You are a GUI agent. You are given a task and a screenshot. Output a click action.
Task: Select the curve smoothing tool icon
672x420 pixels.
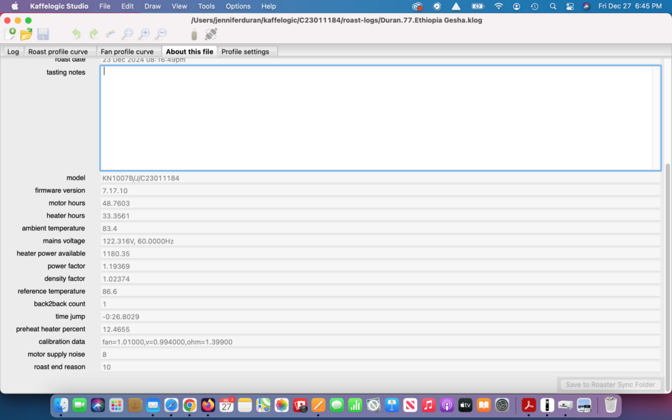[x=110, y=34]
